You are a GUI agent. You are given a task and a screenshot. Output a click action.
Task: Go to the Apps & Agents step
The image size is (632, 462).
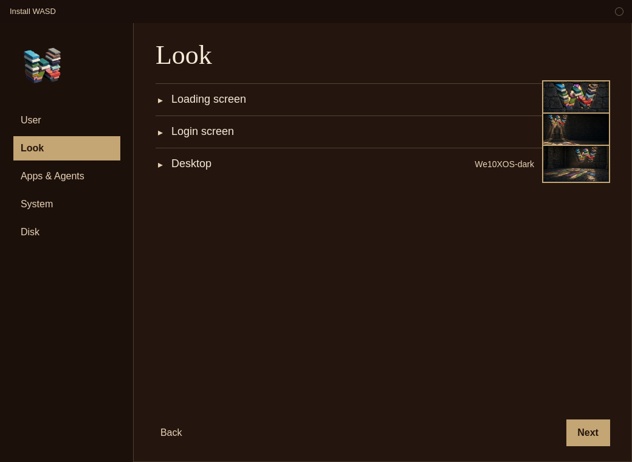point(67,176)
